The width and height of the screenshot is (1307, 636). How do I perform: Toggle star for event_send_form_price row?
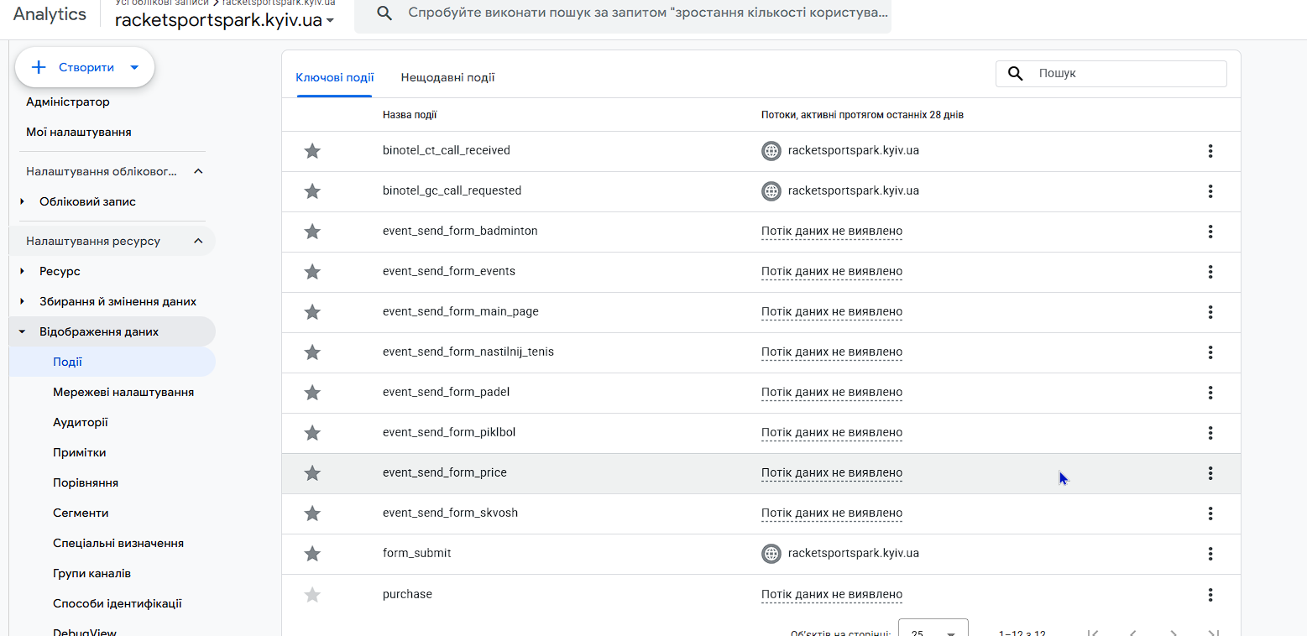coord(312,473)
